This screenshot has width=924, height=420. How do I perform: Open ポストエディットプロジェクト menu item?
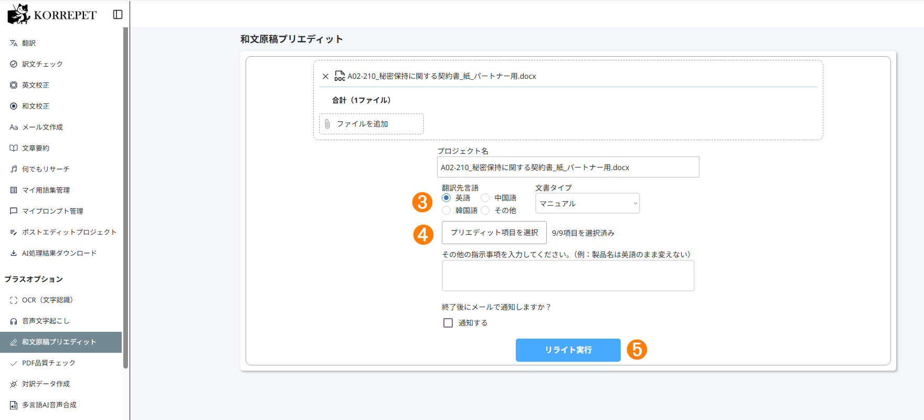pyautogui.click(x=61, y=232)
